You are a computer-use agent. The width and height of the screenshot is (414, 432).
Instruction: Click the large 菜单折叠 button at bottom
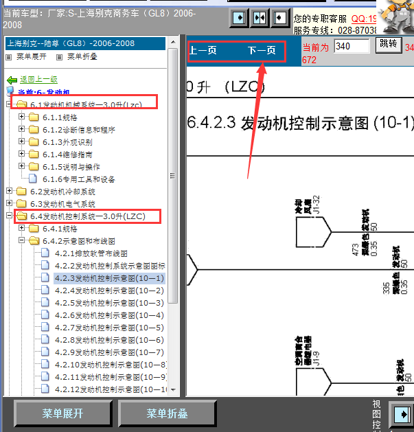167,413
